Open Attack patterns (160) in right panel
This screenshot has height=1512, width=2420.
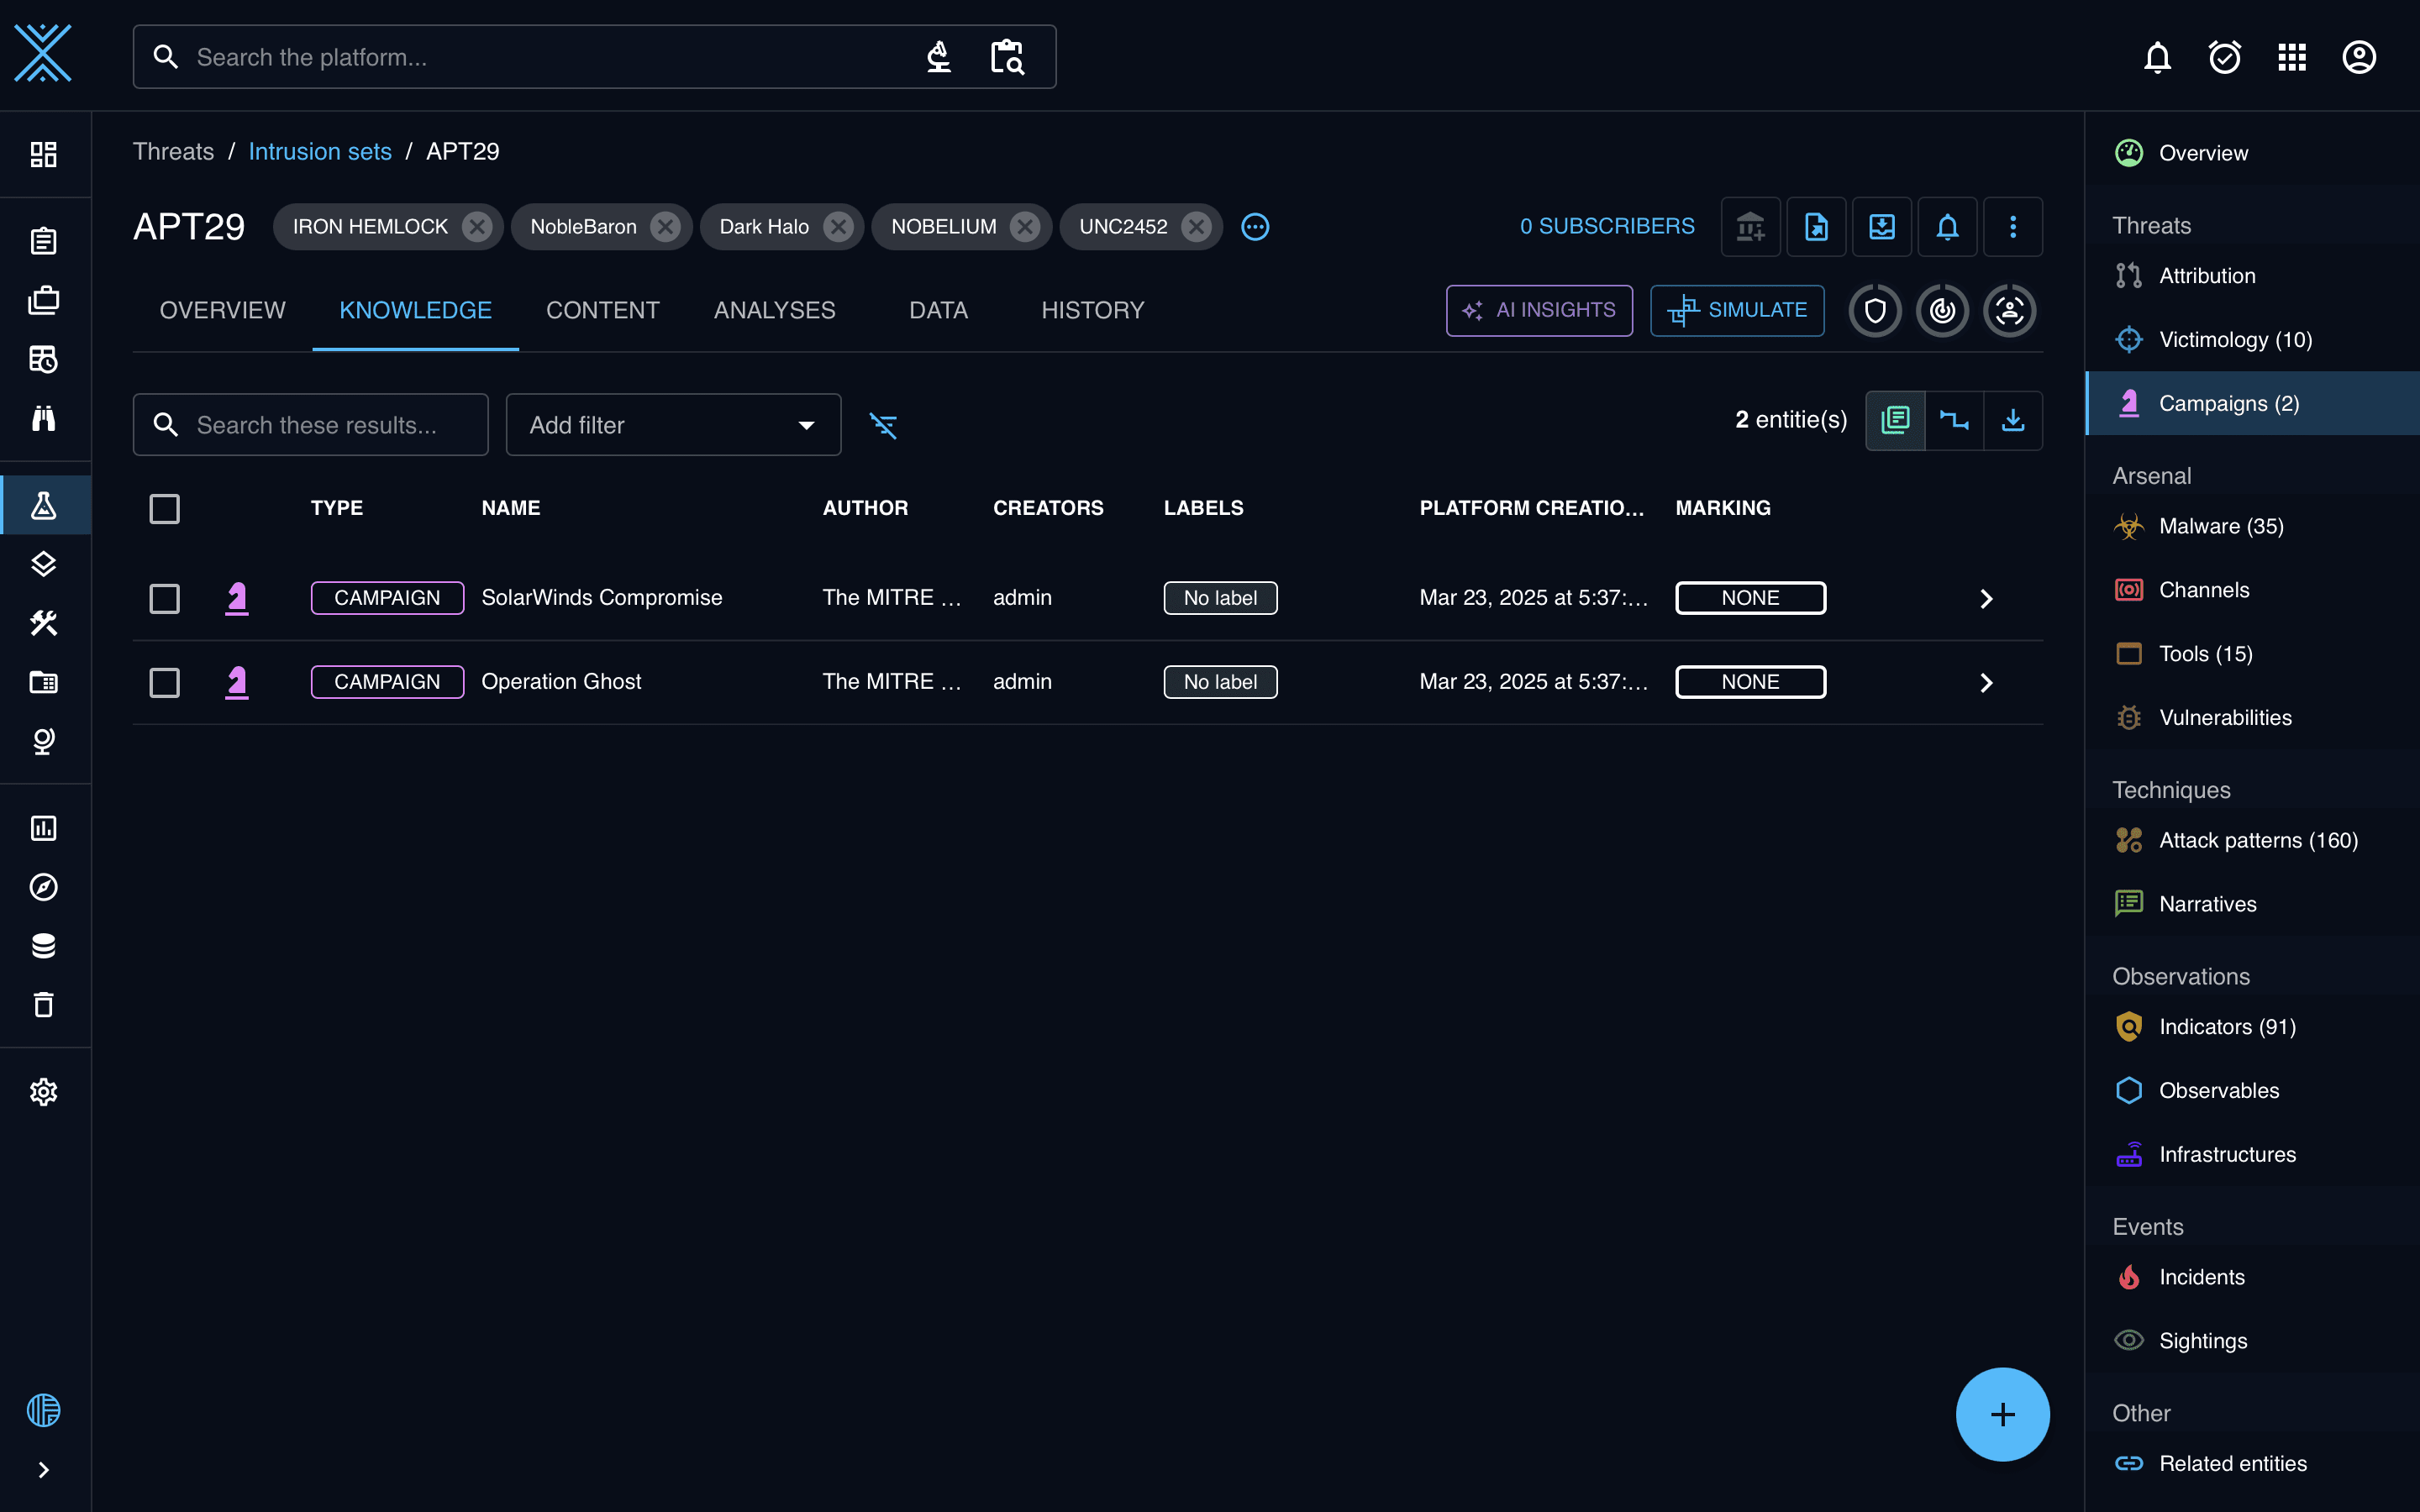[x=2252, y=840]
